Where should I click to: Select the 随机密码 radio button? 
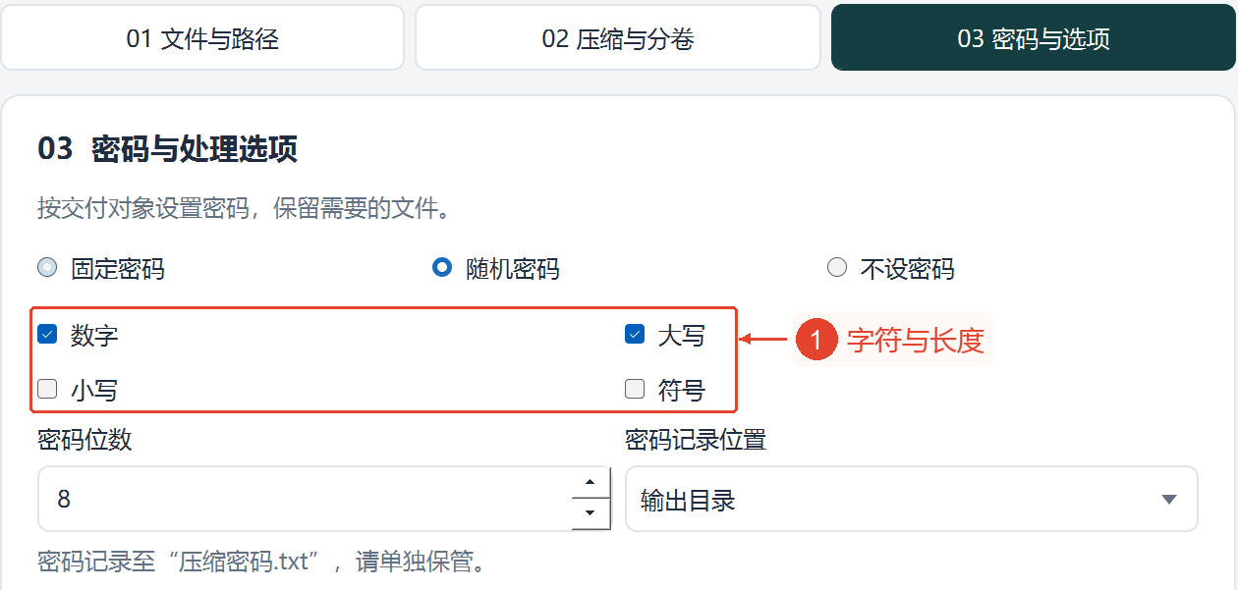point(442,268)
